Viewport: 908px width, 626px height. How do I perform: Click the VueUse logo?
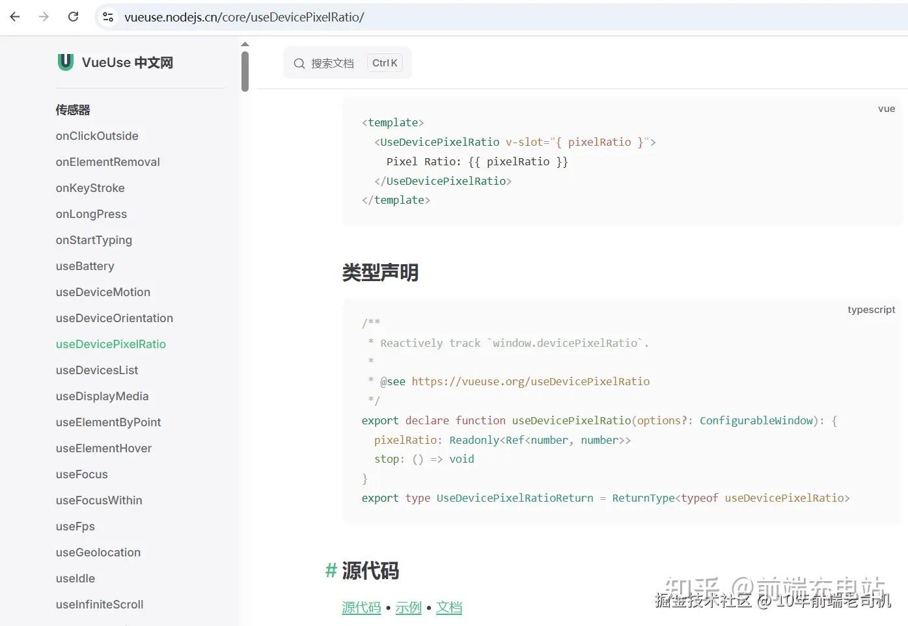[65, 62]
